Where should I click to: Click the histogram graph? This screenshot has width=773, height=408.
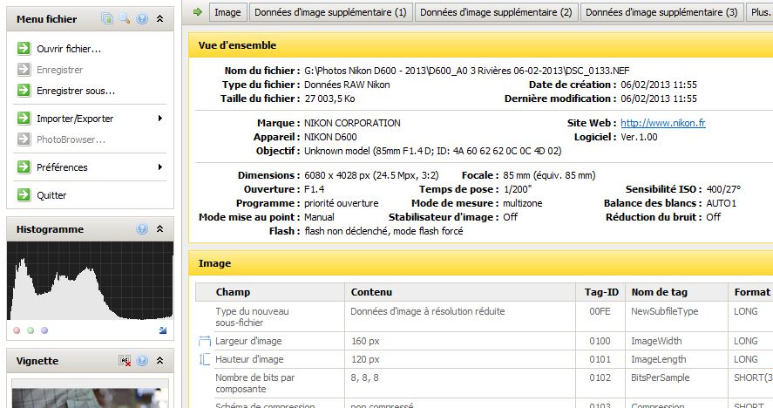point(91,280)
